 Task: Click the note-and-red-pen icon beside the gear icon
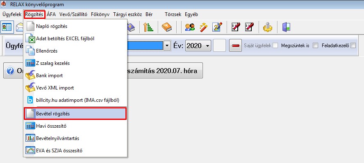click(249, 27)
